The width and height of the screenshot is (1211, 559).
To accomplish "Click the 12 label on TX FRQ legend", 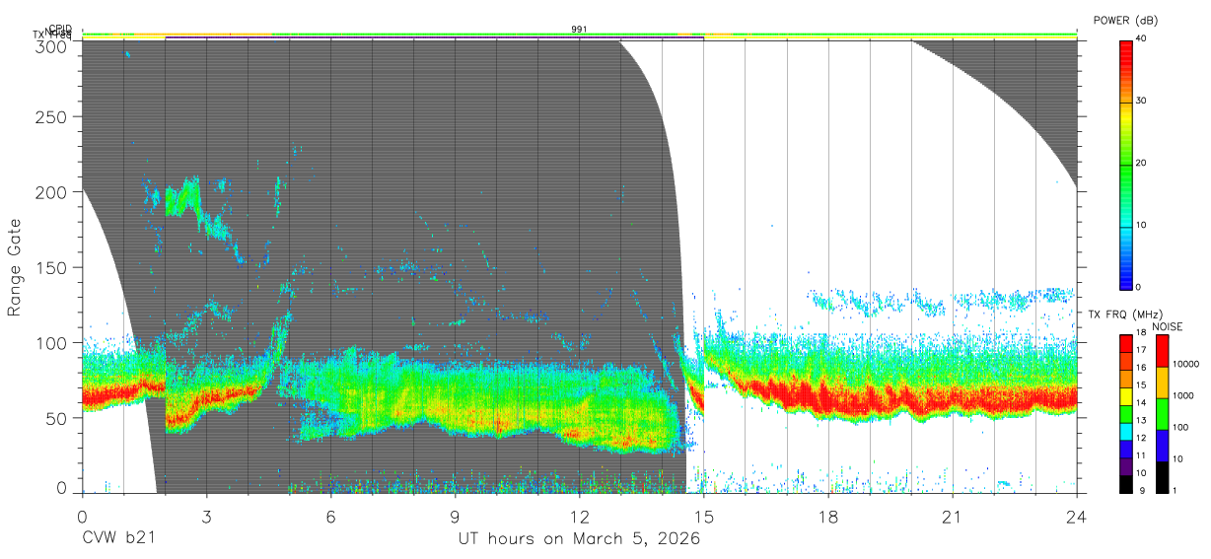I will (1141, 438).
